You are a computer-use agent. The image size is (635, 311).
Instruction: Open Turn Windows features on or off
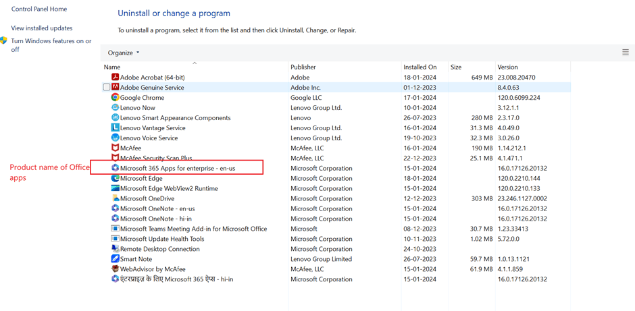click(51, 45)
